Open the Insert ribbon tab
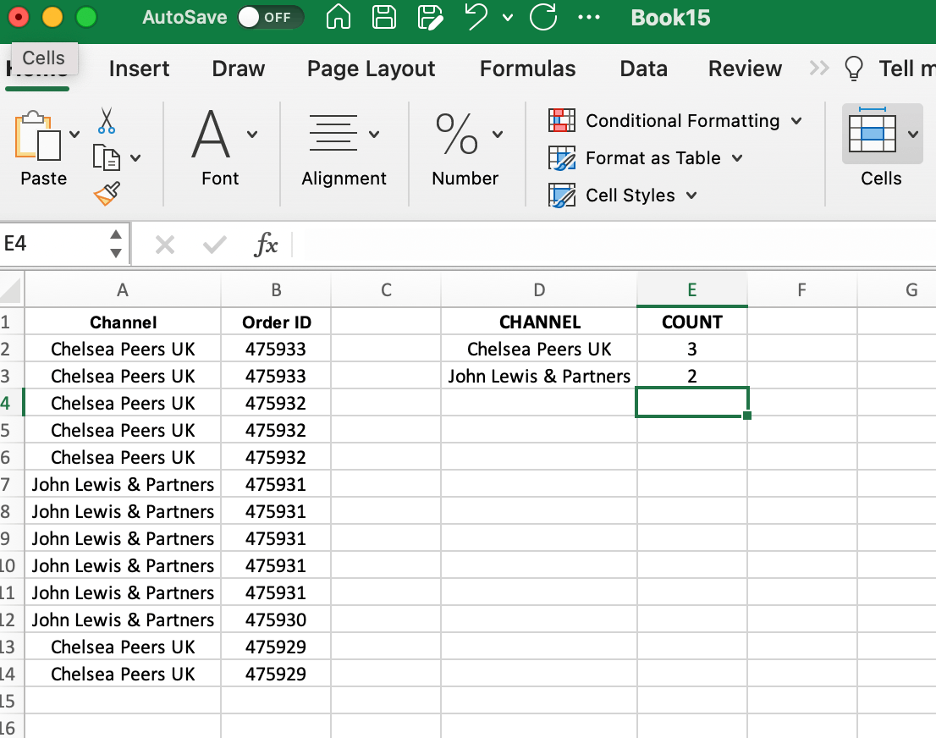This screenshot has width=936, height=738. [x=139, y=69]
